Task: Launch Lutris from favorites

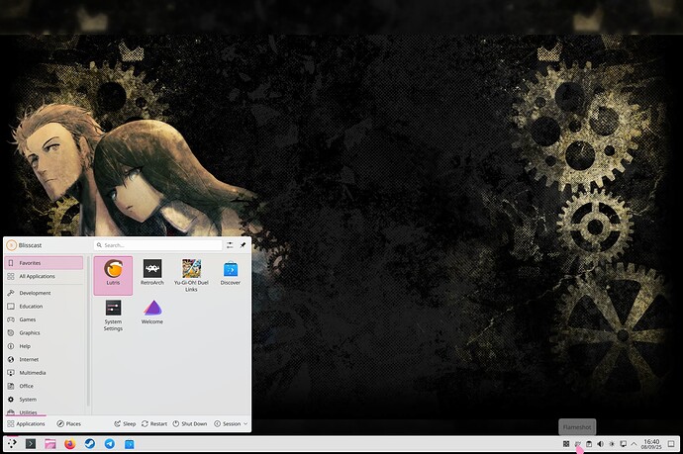Action: (x=113, y=276)
